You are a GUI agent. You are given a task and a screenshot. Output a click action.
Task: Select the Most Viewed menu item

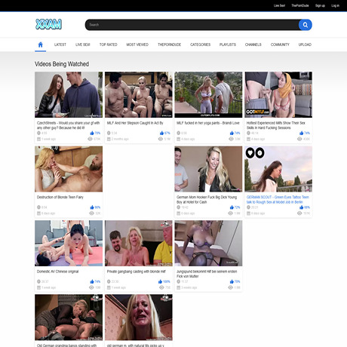tap(137, 45)
